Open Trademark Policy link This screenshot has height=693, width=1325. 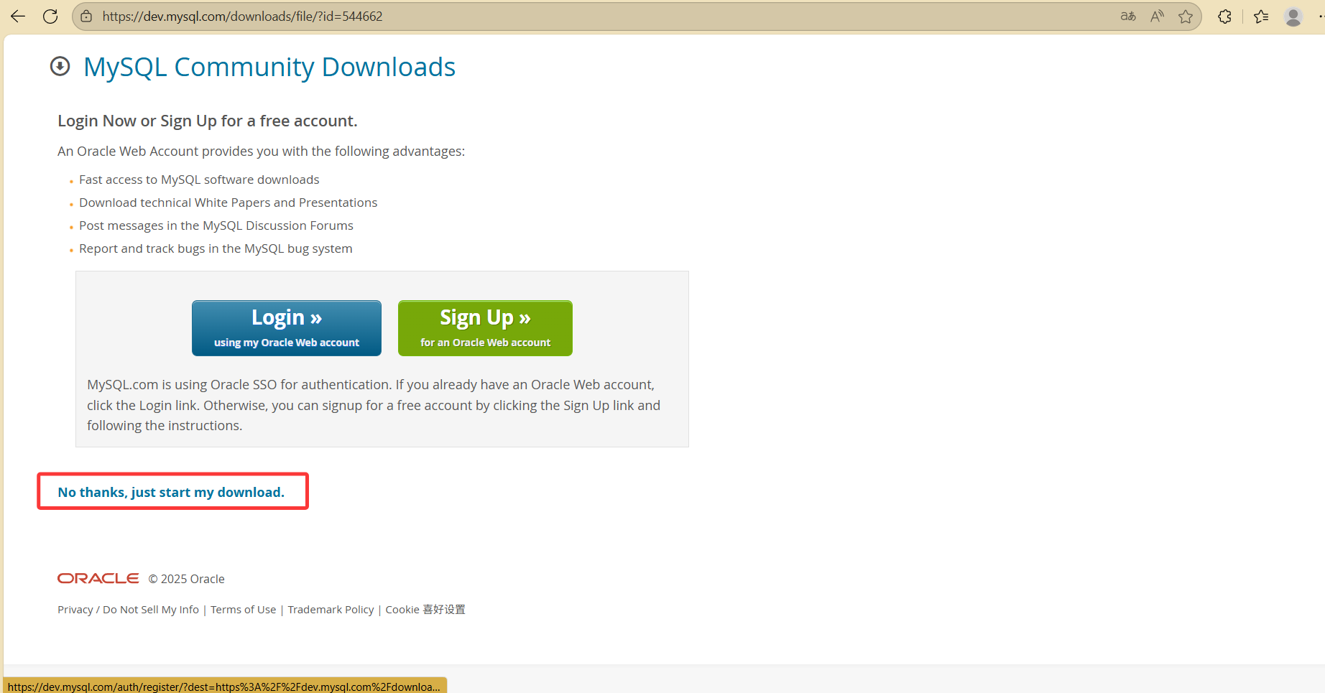[x=331, y=610]
